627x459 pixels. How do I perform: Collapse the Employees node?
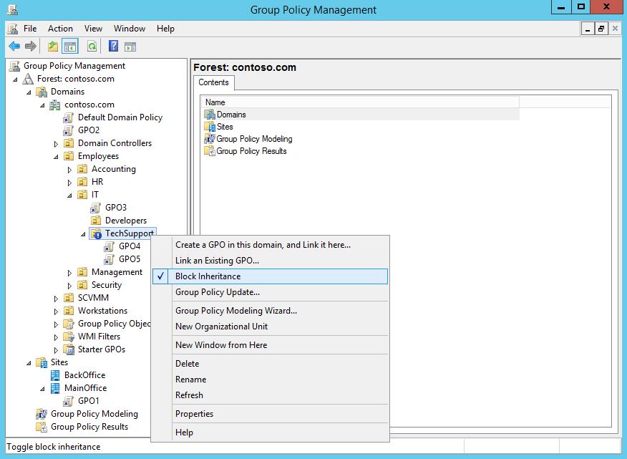coord(56,157)
